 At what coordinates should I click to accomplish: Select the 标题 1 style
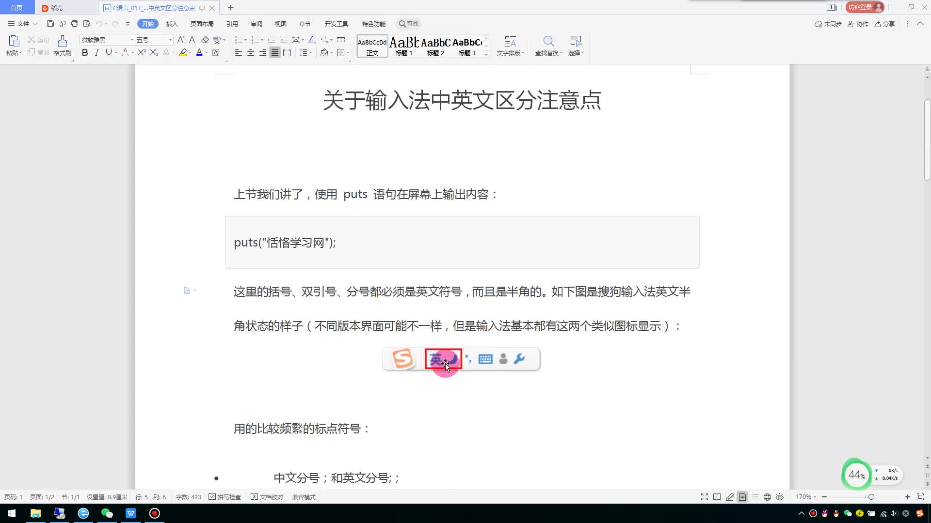pos(403,46)
